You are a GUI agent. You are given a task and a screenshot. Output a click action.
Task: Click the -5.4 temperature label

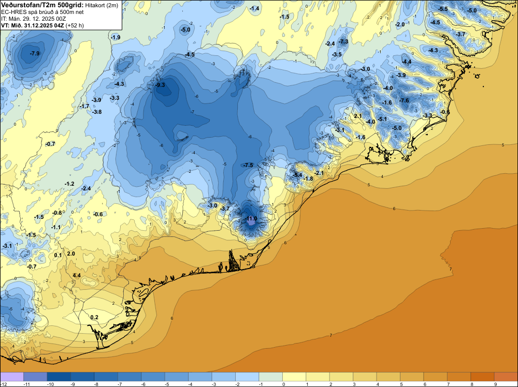pyautogui.click(x=297, y=174)
